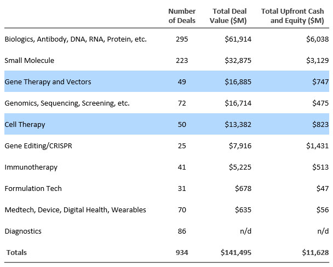
Task: Select the Total Deal Value ($M) header
Action: click(232, 16)
